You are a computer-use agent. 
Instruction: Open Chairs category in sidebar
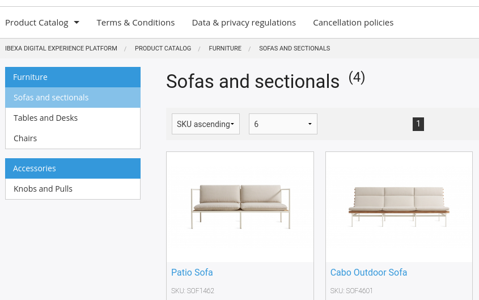tap(73, 138)
